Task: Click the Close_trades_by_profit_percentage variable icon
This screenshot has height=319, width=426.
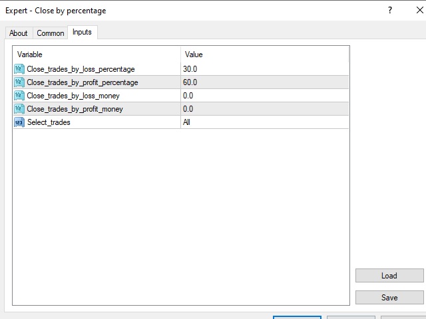Action: [x=19, y=82]
